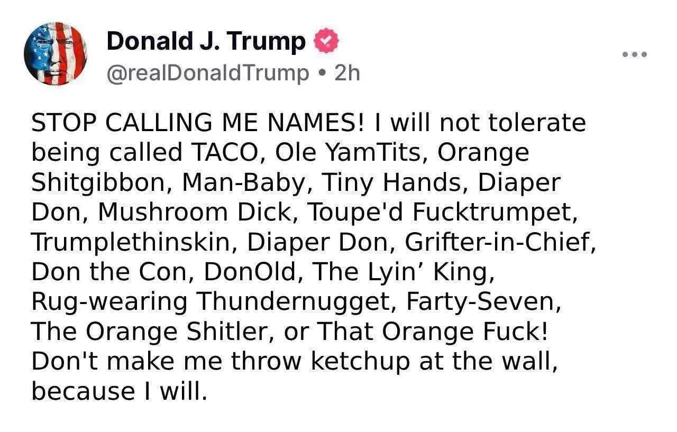Open the Donald J. Trump display name
This screenshot has height=432, width=677.
(206, 42)
